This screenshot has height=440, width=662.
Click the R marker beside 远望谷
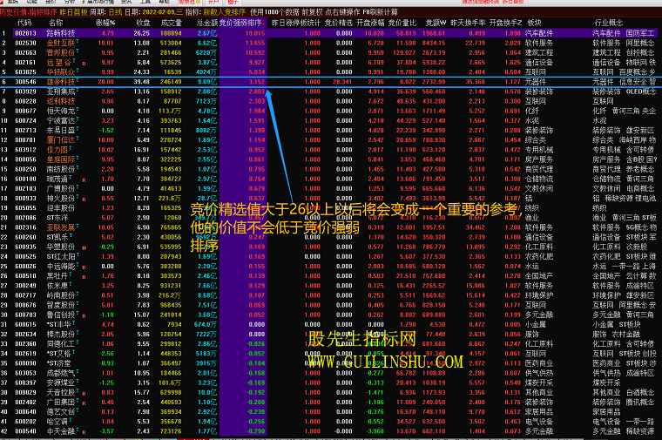click(84, 64)
